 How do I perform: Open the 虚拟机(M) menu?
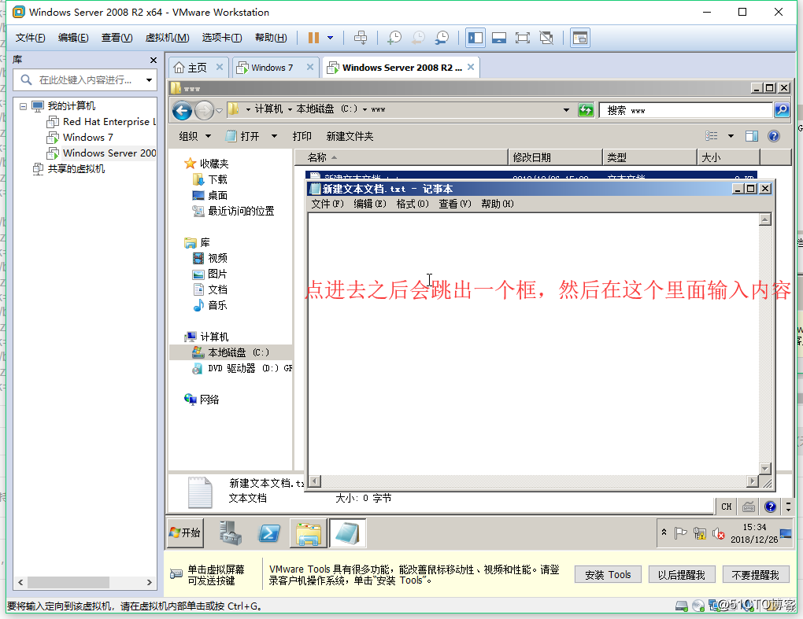click(x=167, y=37)
